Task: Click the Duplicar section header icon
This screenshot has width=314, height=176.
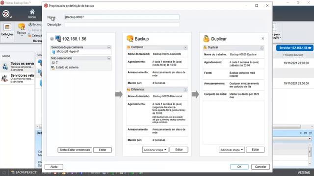Action: 205,47
